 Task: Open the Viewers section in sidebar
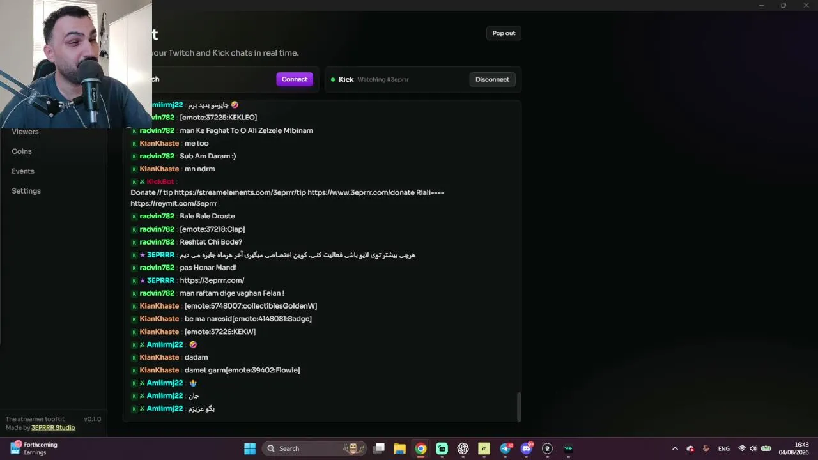pos(25,132)
